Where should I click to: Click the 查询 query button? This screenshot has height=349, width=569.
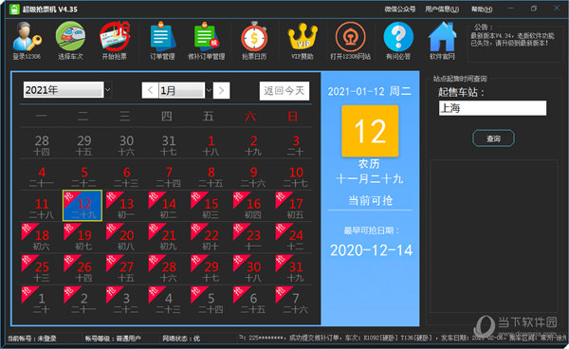pos(493,138)
